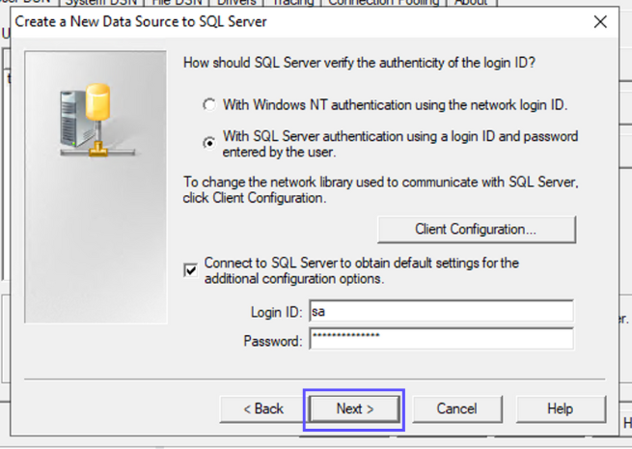
Task: Click the server database wizard image
Action: tap(96, 186)
